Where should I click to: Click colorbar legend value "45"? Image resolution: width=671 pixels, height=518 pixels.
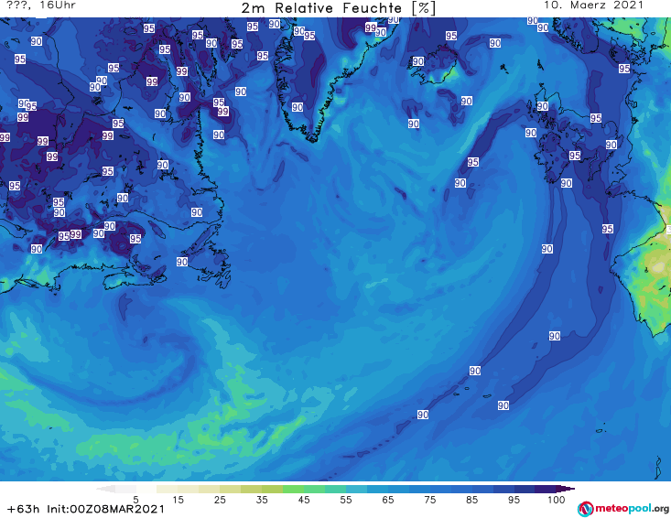tap(303, 499)
